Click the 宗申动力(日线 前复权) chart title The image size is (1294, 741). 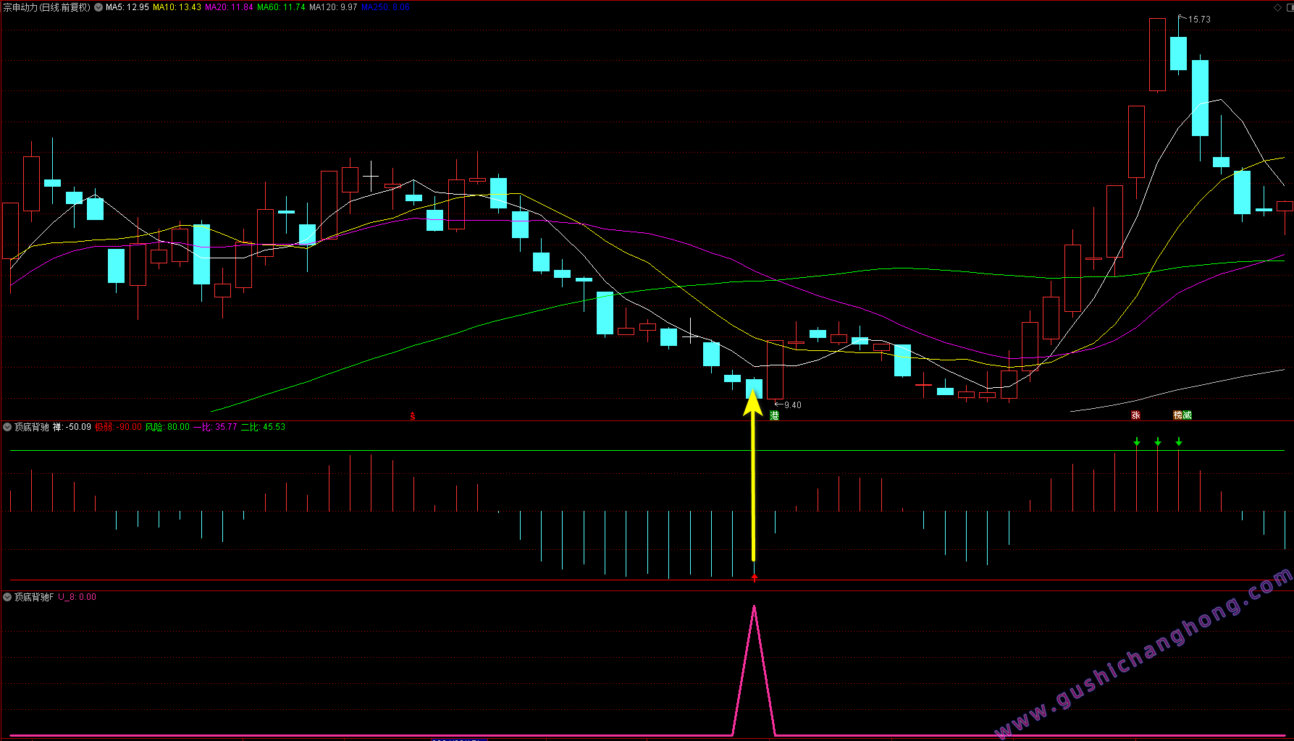coord(47,7)
